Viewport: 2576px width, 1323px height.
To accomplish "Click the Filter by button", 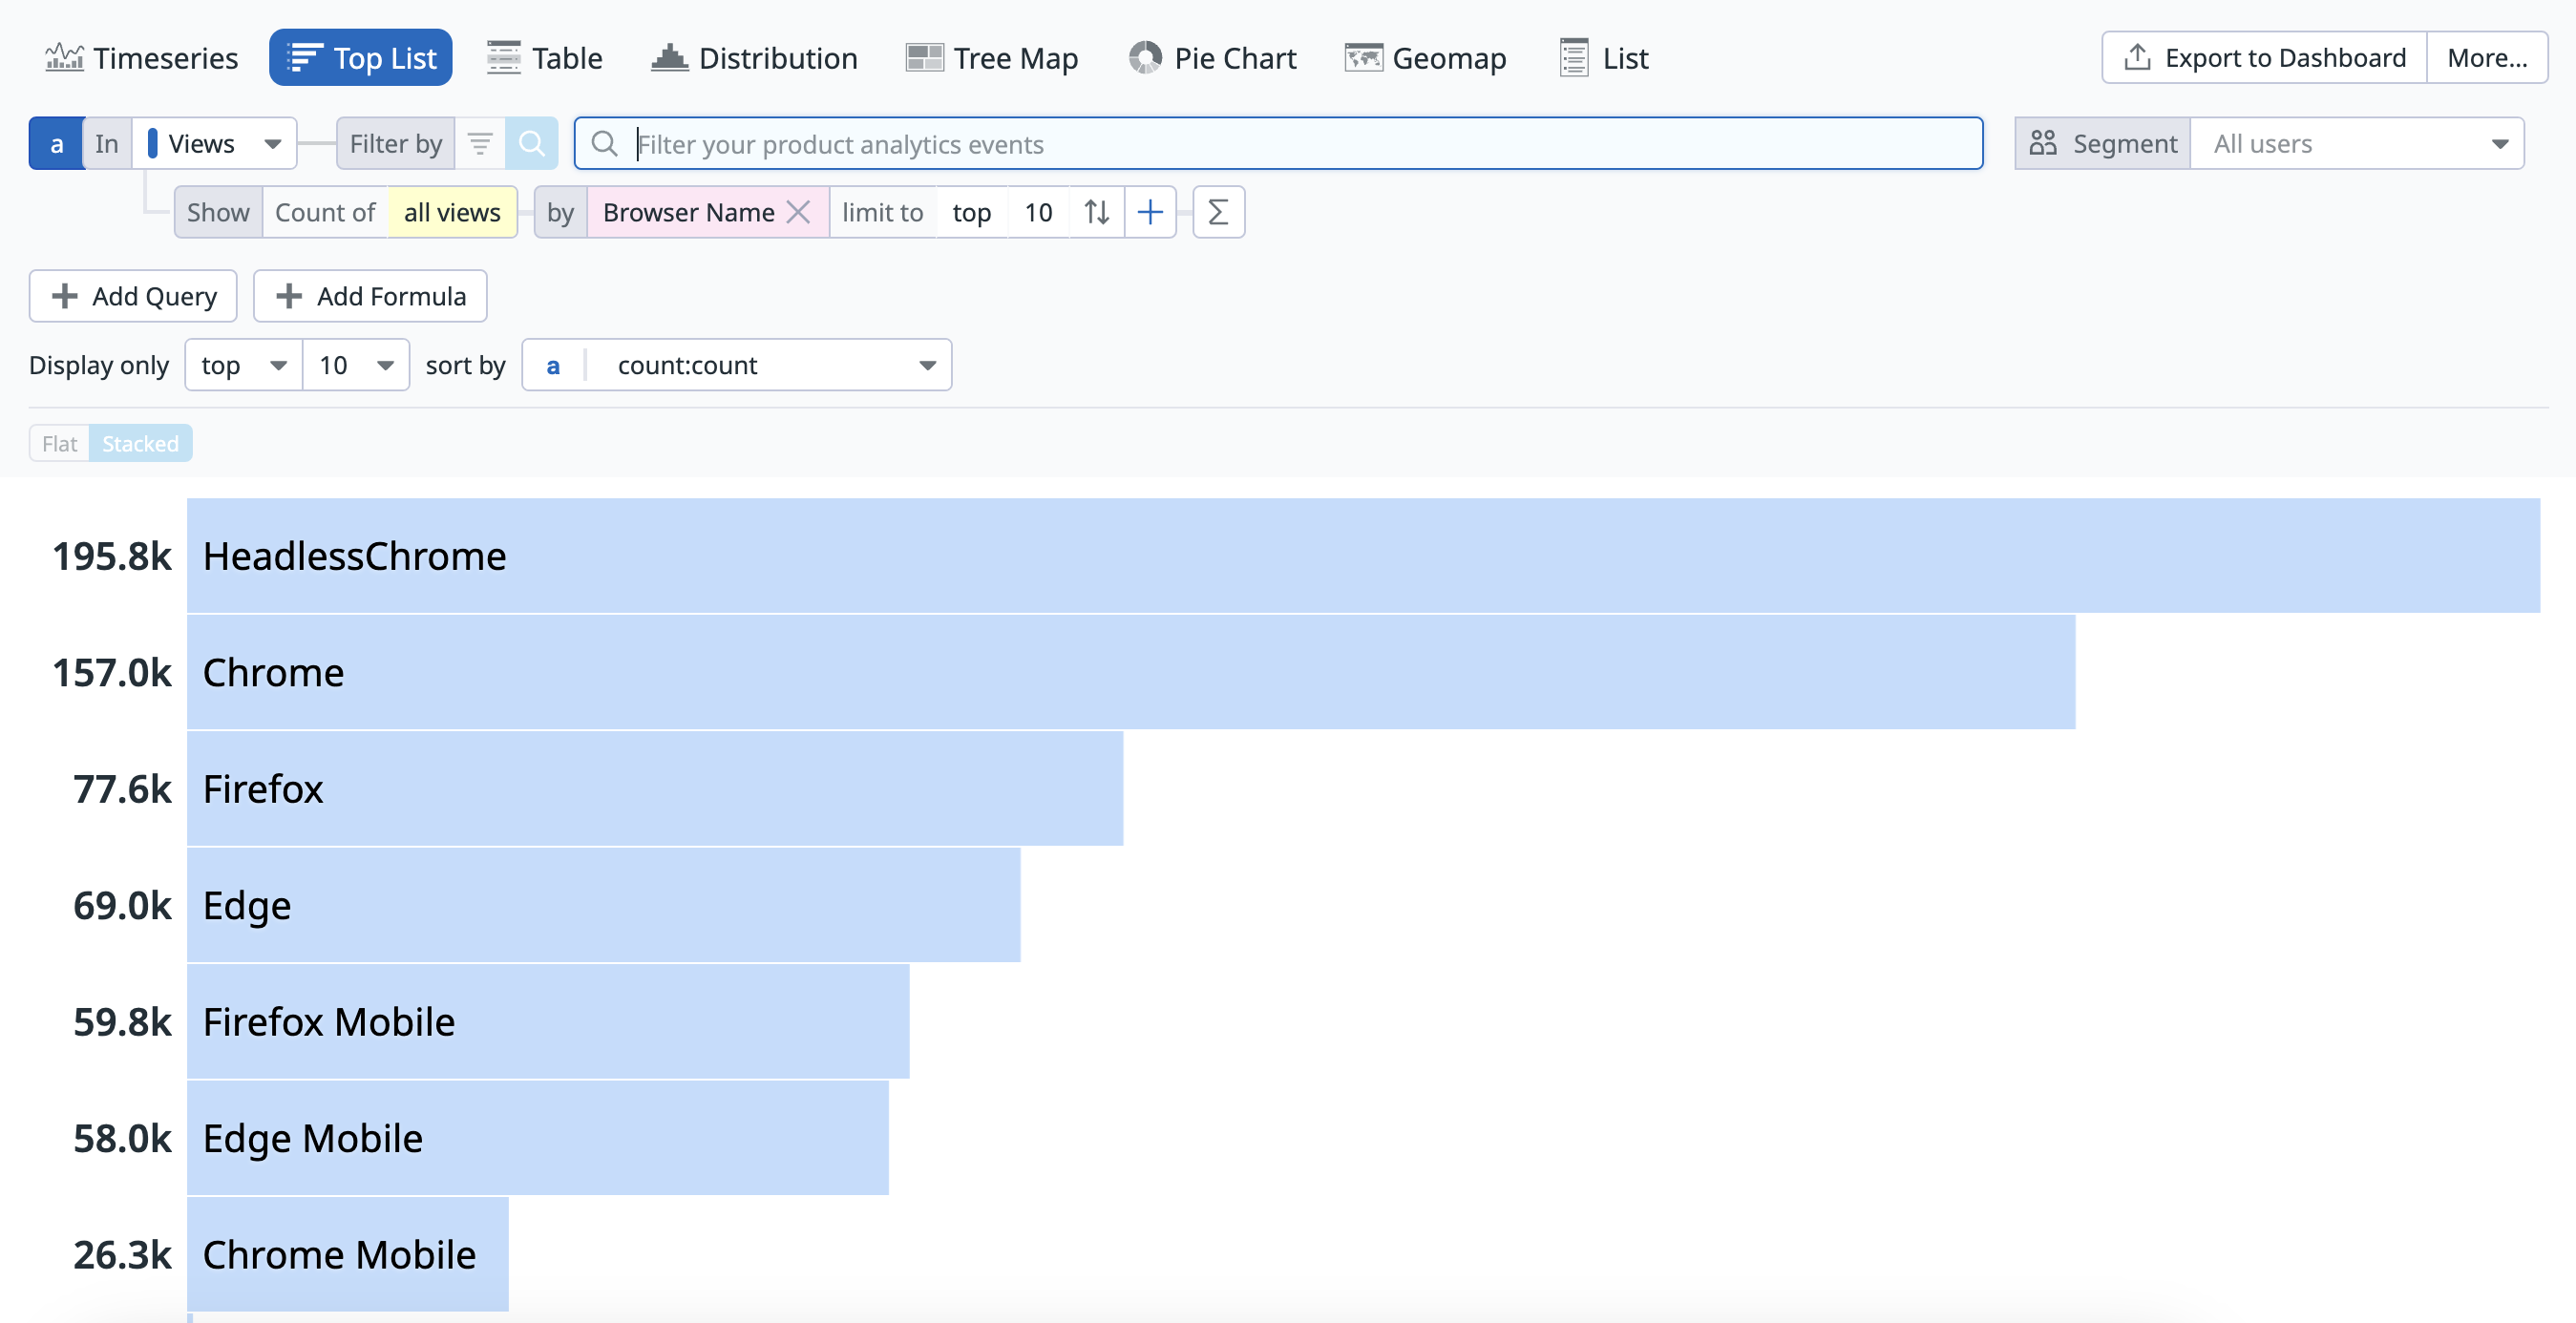I will [x=396, y=144].
